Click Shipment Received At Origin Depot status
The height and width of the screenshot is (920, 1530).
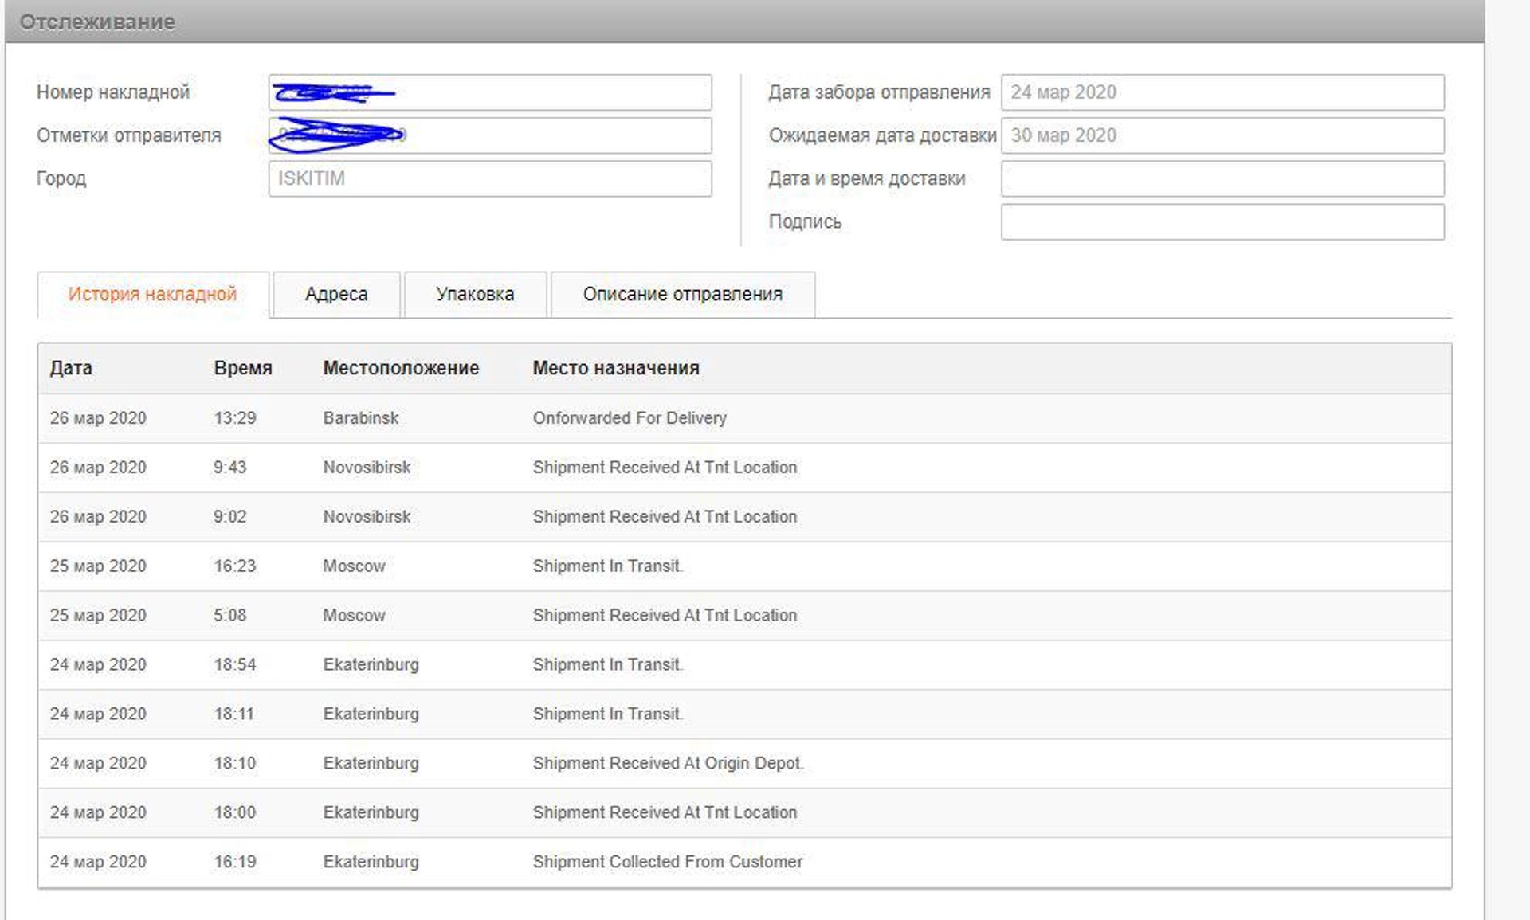[x=668, y=764]
